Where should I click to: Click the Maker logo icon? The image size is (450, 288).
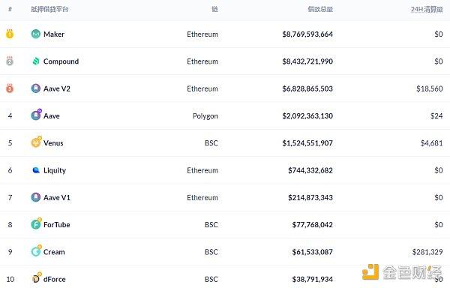35,34
